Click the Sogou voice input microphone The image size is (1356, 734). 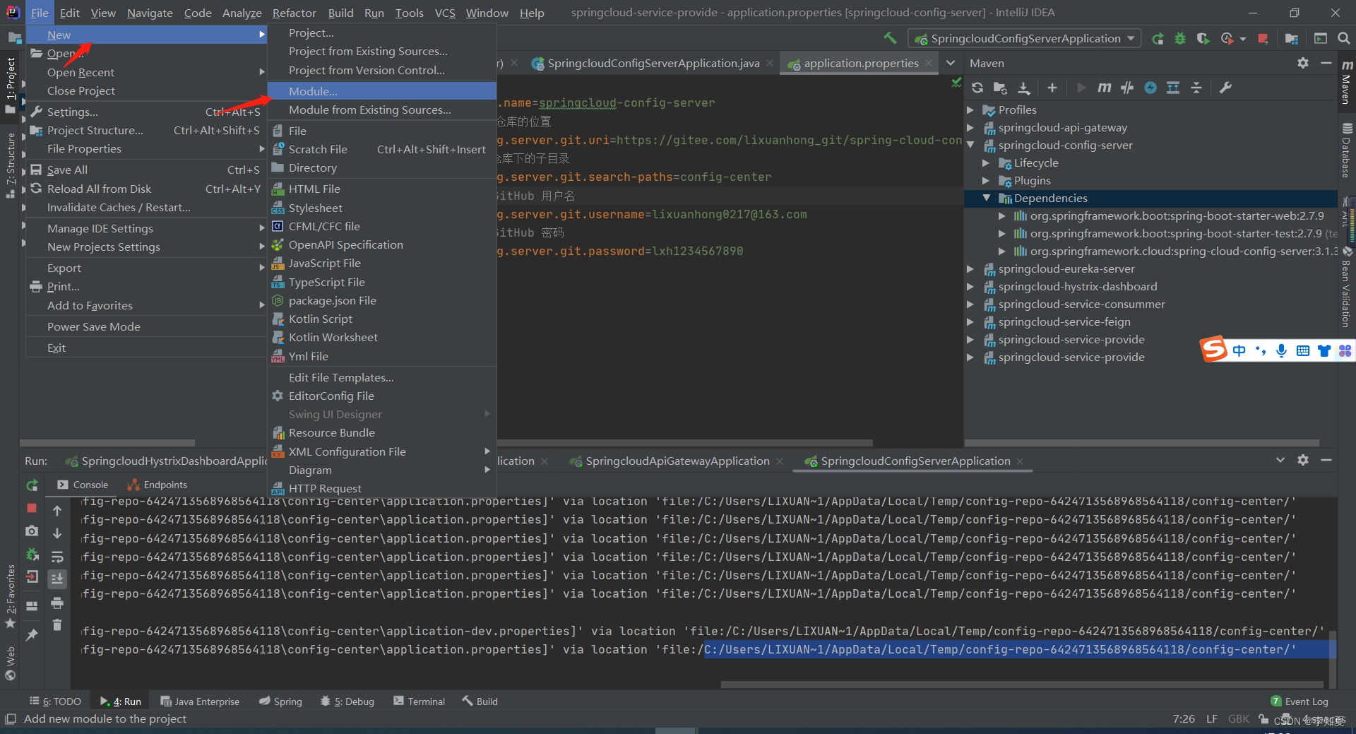click(x=1281, y=350)
